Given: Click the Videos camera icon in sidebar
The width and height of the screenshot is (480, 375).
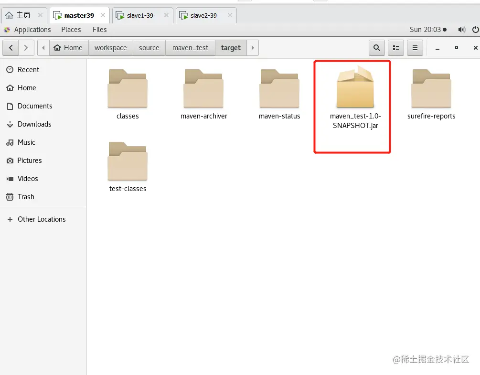Looking at the screenshot, I should pos(10,179).
